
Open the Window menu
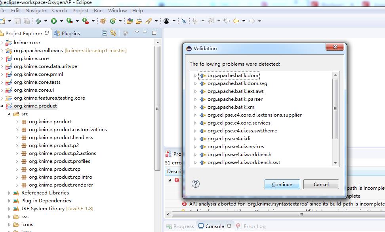[117, 11]
